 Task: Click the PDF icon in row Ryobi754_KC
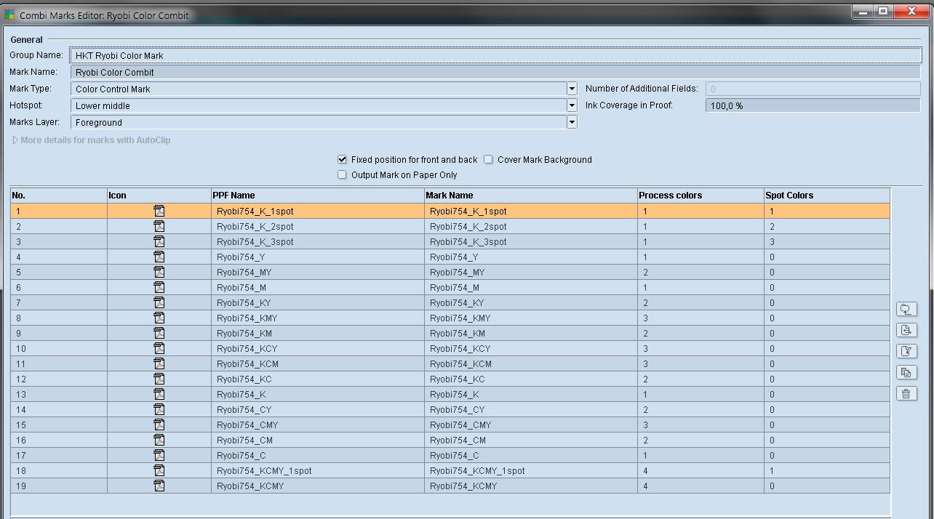(159, 379)
